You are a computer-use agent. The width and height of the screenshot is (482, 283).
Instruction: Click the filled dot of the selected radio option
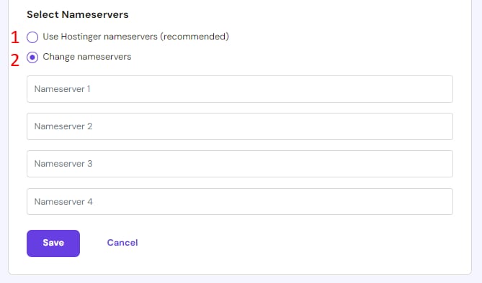(32, 57)
